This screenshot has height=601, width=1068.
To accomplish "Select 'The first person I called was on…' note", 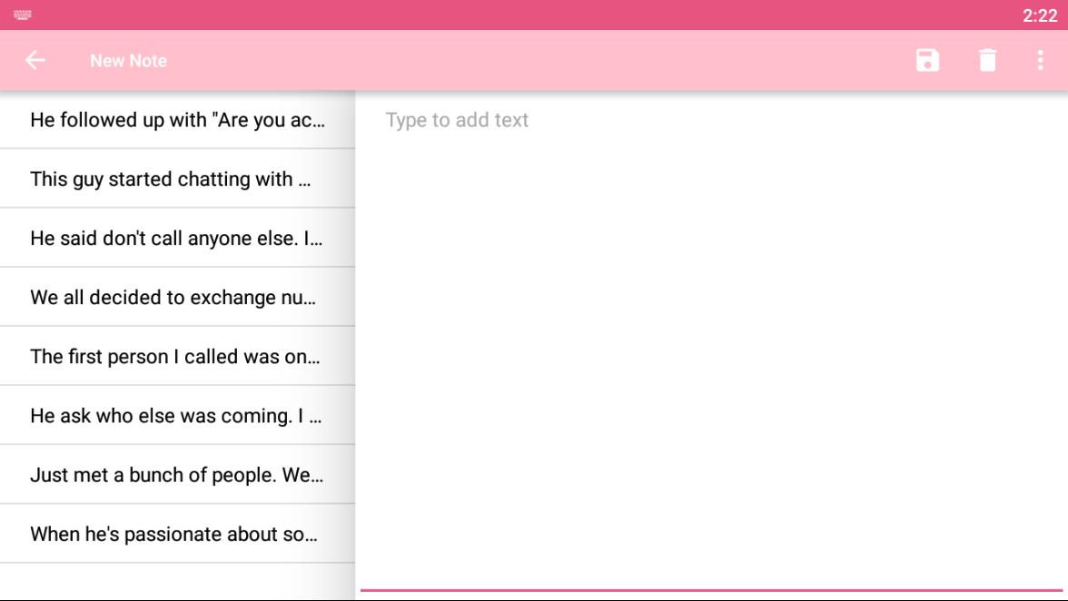I will coord(177,357).
